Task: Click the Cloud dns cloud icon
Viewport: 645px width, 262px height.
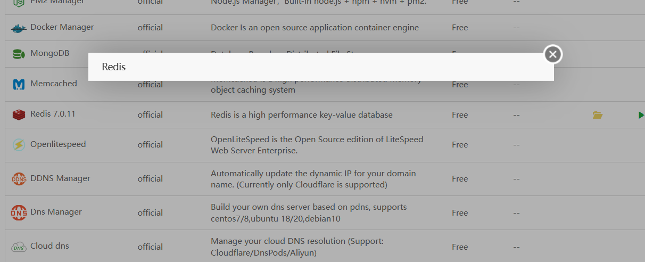Action: [x=19, y=247]
